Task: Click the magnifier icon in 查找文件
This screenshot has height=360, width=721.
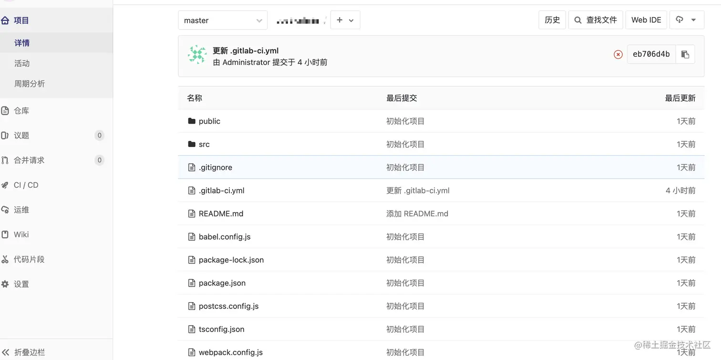Action: coord(578,20)
